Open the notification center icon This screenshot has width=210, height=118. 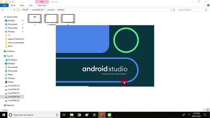205,115
